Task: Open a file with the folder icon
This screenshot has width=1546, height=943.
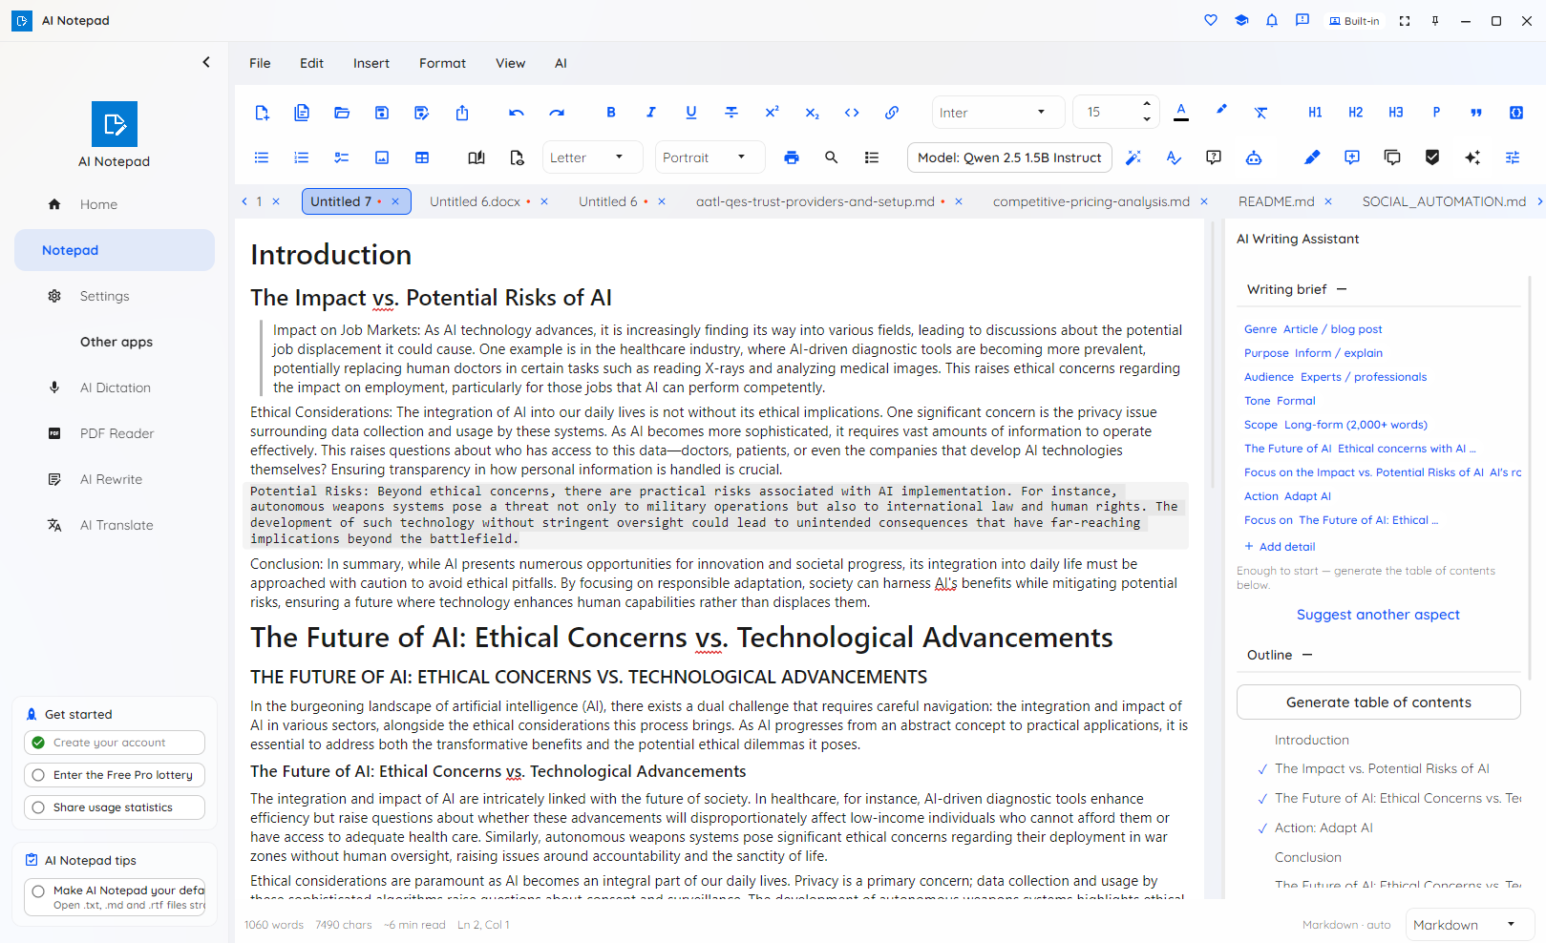Action: click(342, 113)
